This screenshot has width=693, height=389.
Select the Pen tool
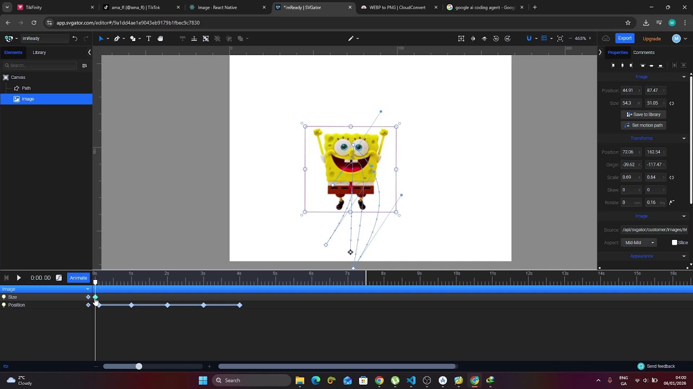(x=116, y=38)
